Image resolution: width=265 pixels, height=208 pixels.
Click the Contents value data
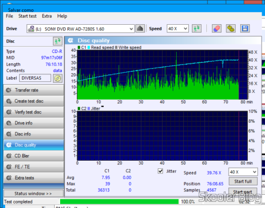pyautogui.click(x=57, y=70)
